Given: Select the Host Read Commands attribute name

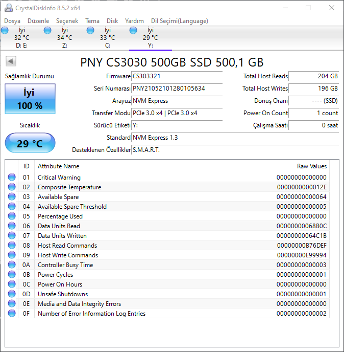Looking at the screenshot, I should click(67, 246).
